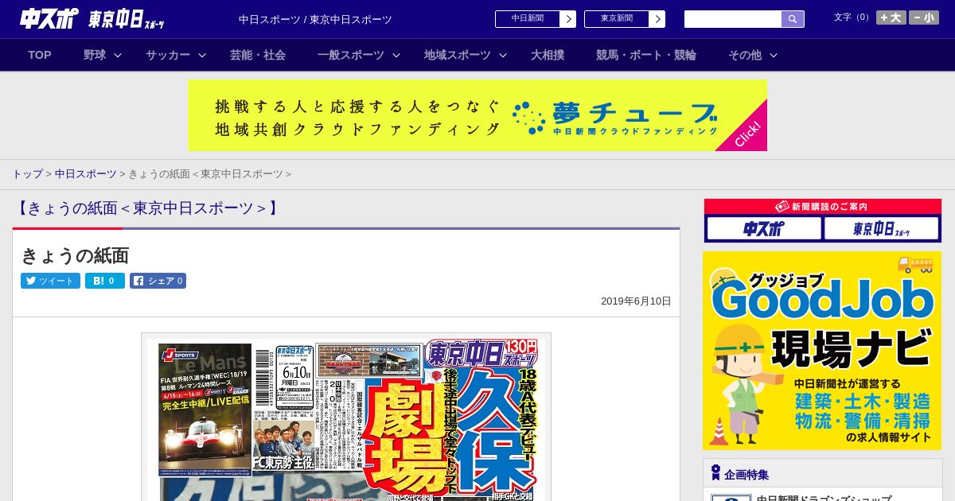Click 東京中日スポーツ subscription banner button

(x=882, y=229)
